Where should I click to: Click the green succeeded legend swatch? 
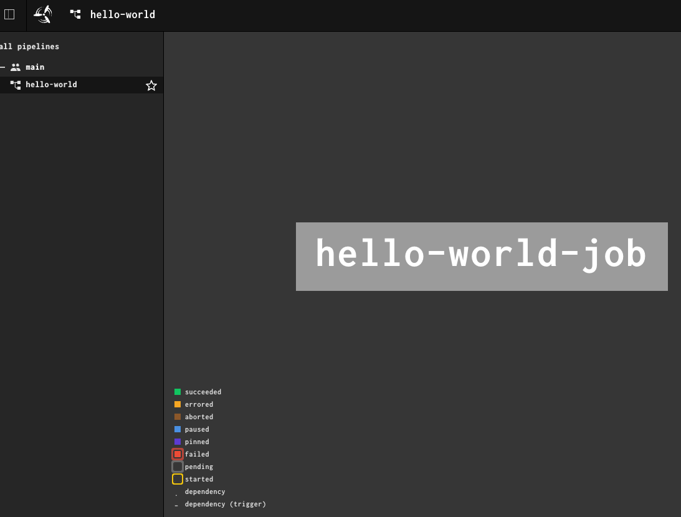[x=178, y=392]
